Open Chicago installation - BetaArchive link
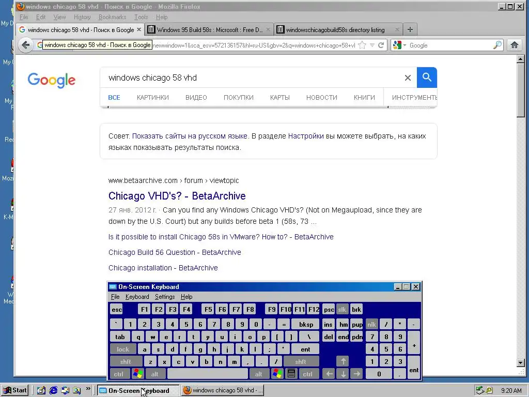 tap(163, 268)
